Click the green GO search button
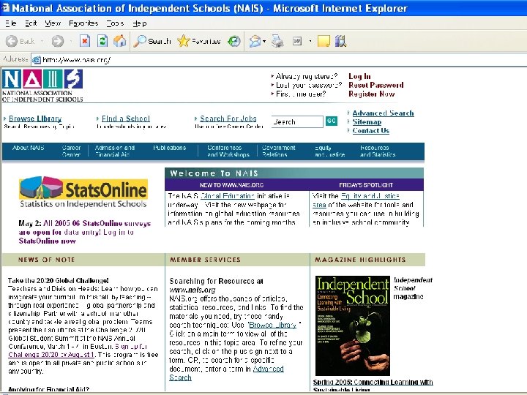The image size is (527, 395). tap(332, 121)
